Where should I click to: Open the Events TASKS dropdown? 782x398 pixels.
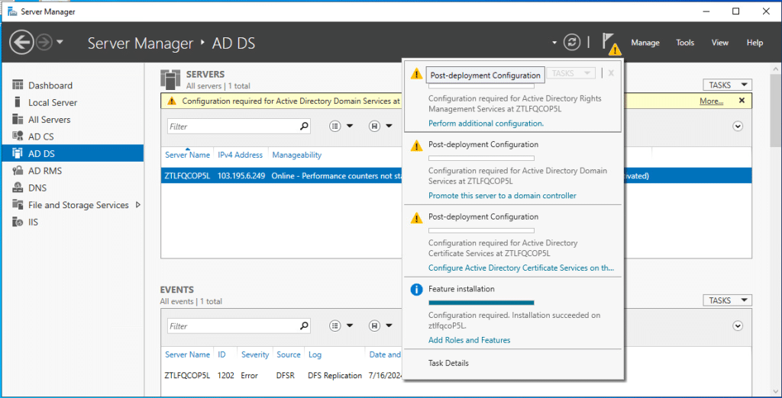tap(727, 300)
